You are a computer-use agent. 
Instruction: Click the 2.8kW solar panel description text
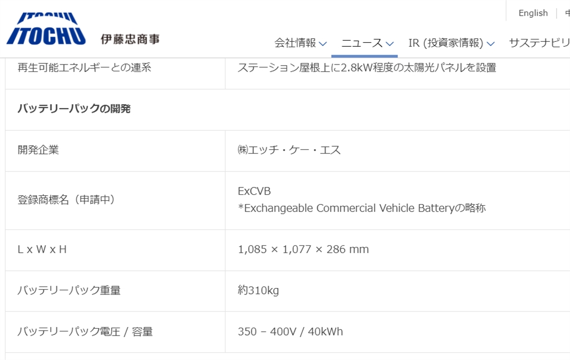pos(367,68)
